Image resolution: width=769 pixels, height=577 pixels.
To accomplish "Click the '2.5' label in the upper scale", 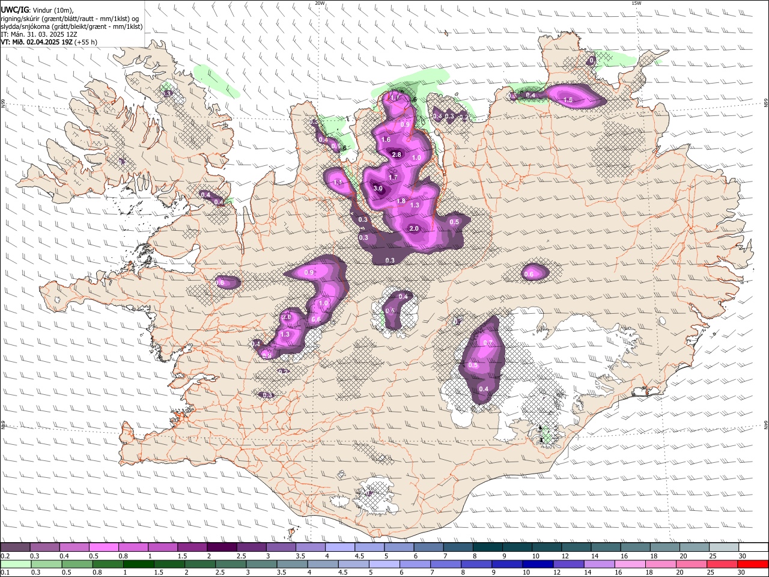I will point(242,556).
